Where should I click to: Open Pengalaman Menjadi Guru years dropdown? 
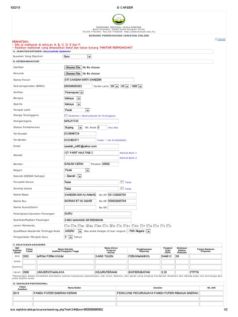pos(68,237)
